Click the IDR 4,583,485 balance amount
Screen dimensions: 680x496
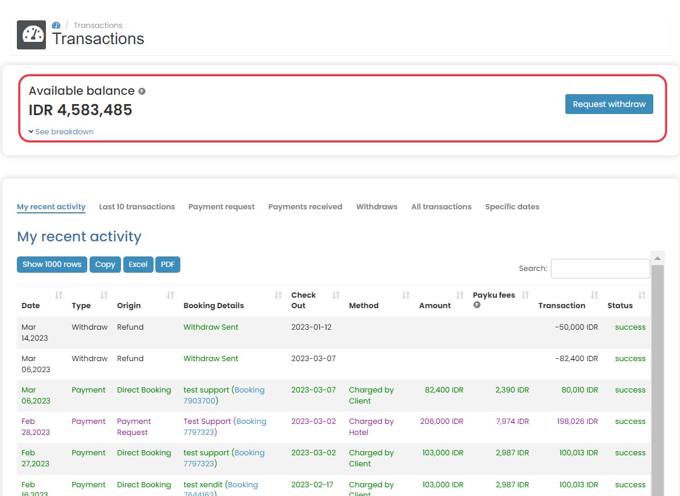(x=80, y=110)
